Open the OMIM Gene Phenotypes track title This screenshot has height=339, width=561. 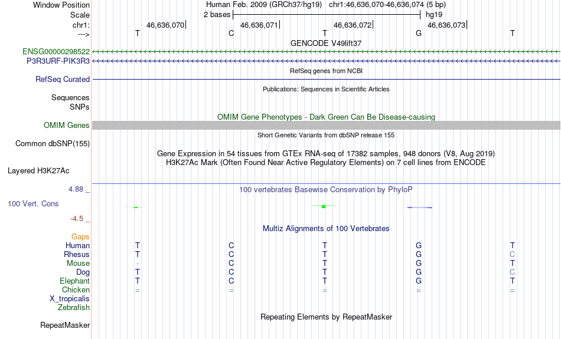click(x=326, y=117)
